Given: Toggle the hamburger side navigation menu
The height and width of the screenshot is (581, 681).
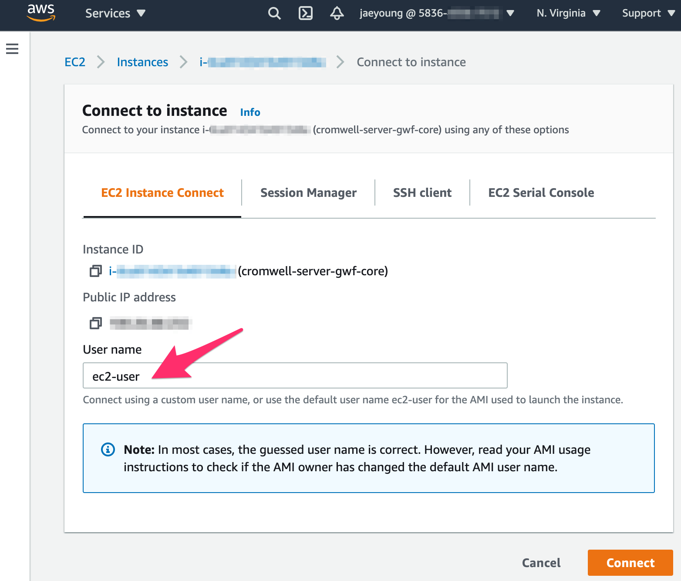Looking at the screenshot, I should click(x=12, y=49).
